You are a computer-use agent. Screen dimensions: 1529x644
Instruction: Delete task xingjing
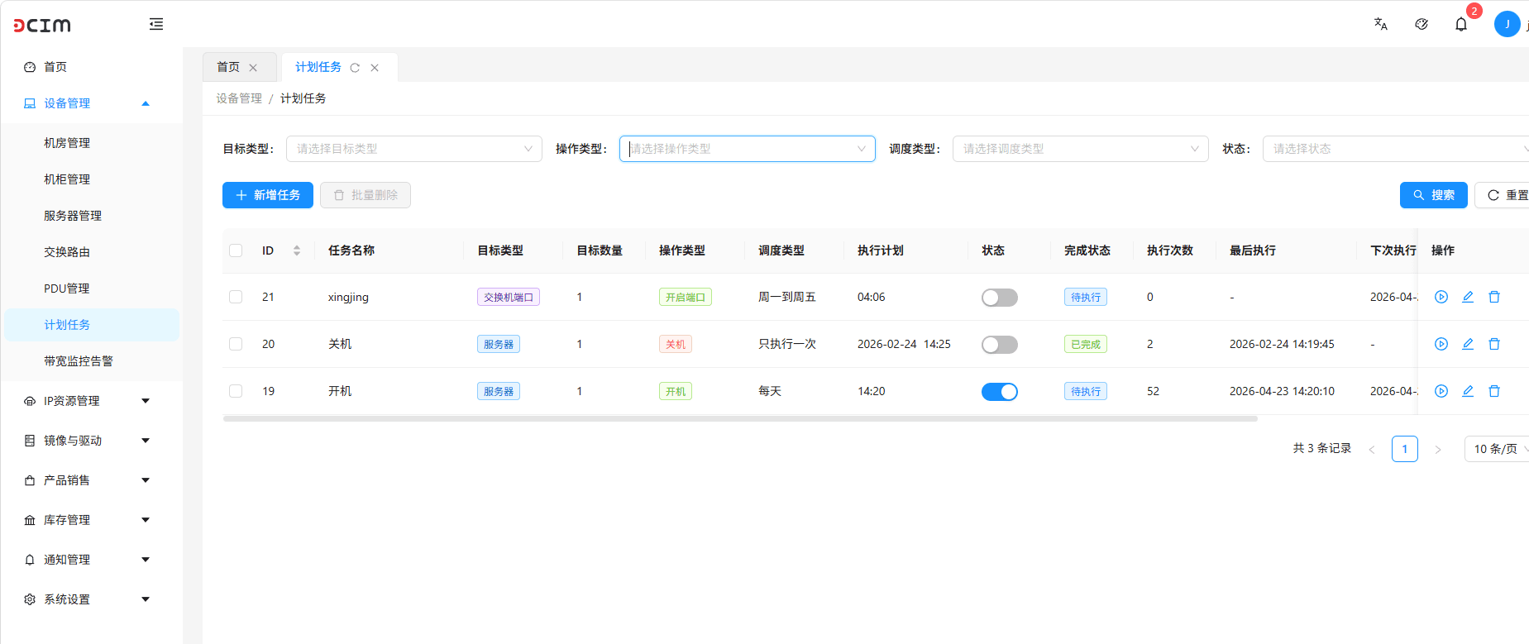[1494, 297]
